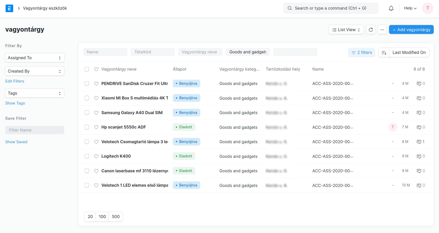The height and width of the screenshot is (233, 439).
Task: Open the three-dots more options menu
Action: pos(382,30)
